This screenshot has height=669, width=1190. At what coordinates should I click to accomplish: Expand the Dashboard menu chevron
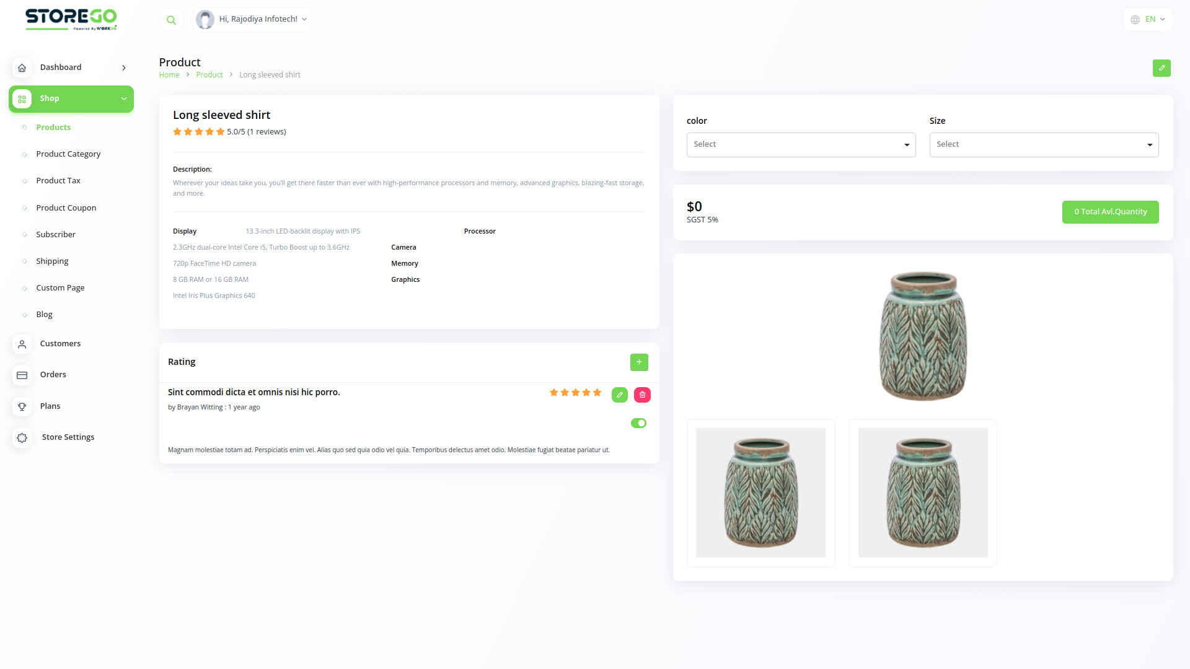pyautogui.click(x=124, y=68)
